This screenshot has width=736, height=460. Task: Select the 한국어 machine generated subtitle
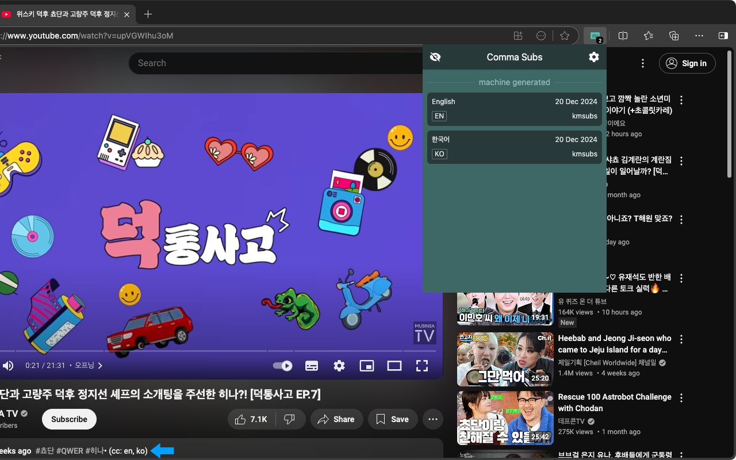pos(515,147)
